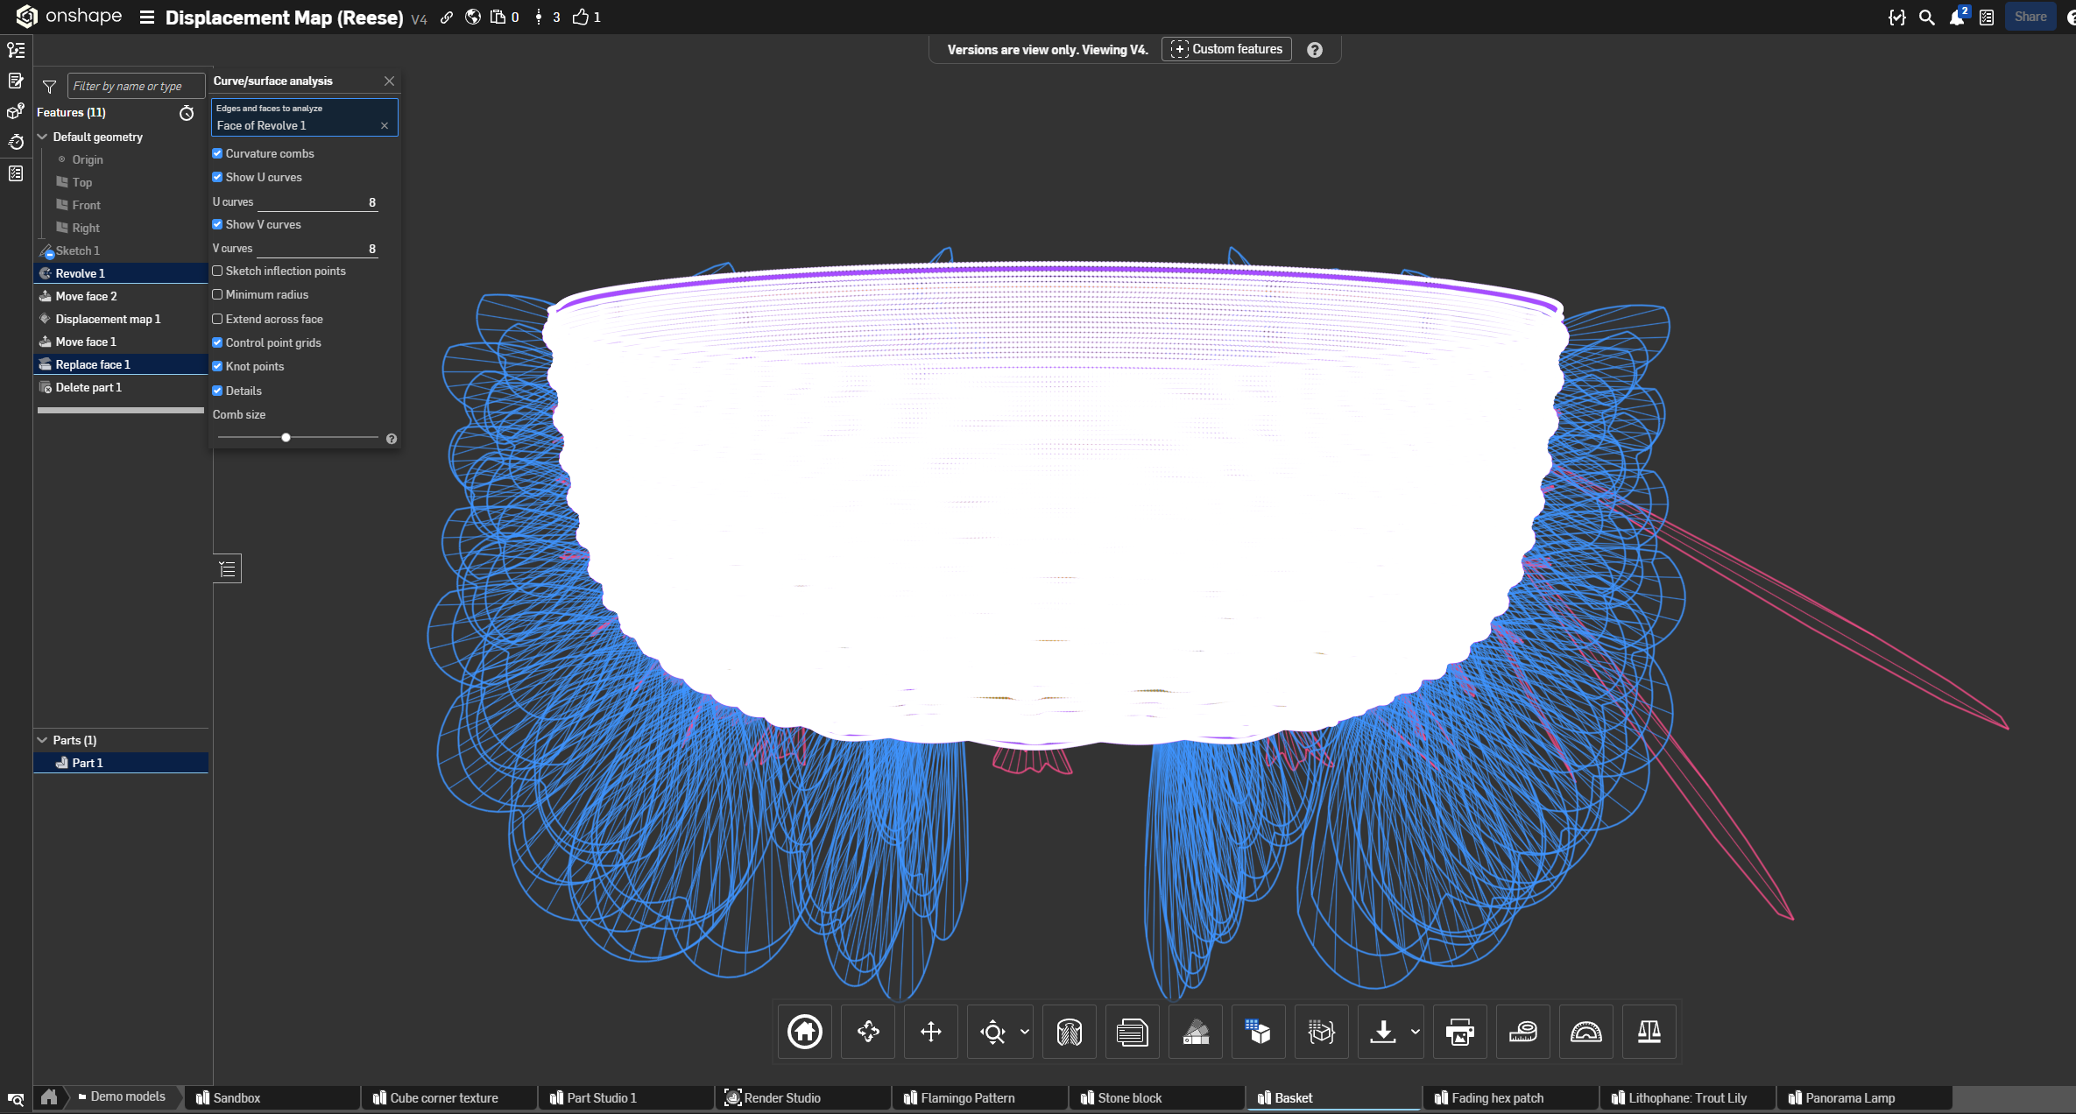Uncheck the Curvature combs checkbox

click(217, 153)
